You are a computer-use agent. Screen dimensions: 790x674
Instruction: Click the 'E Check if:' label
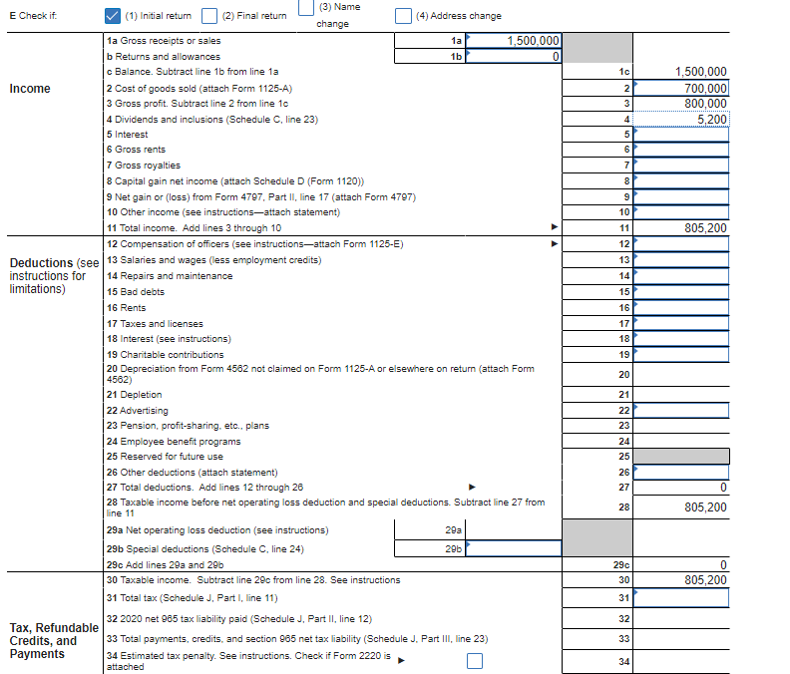click(33, 16)
